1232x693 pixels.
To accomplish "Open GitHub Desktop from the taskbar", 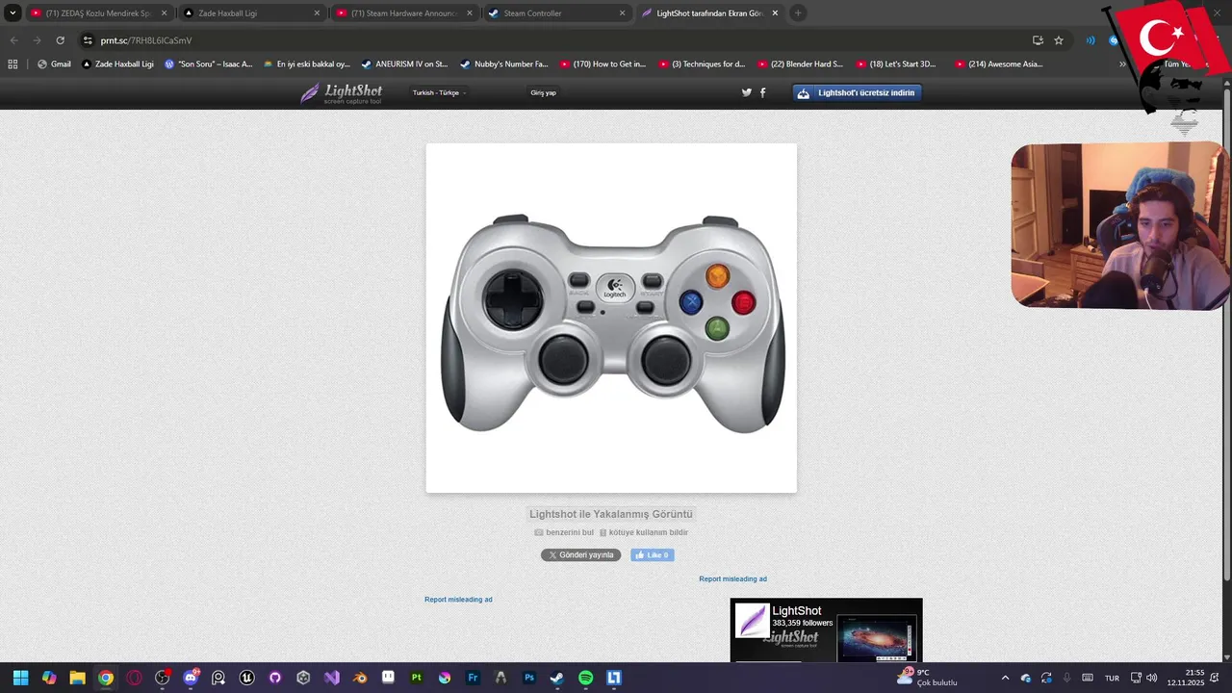I will coord(275,678).
